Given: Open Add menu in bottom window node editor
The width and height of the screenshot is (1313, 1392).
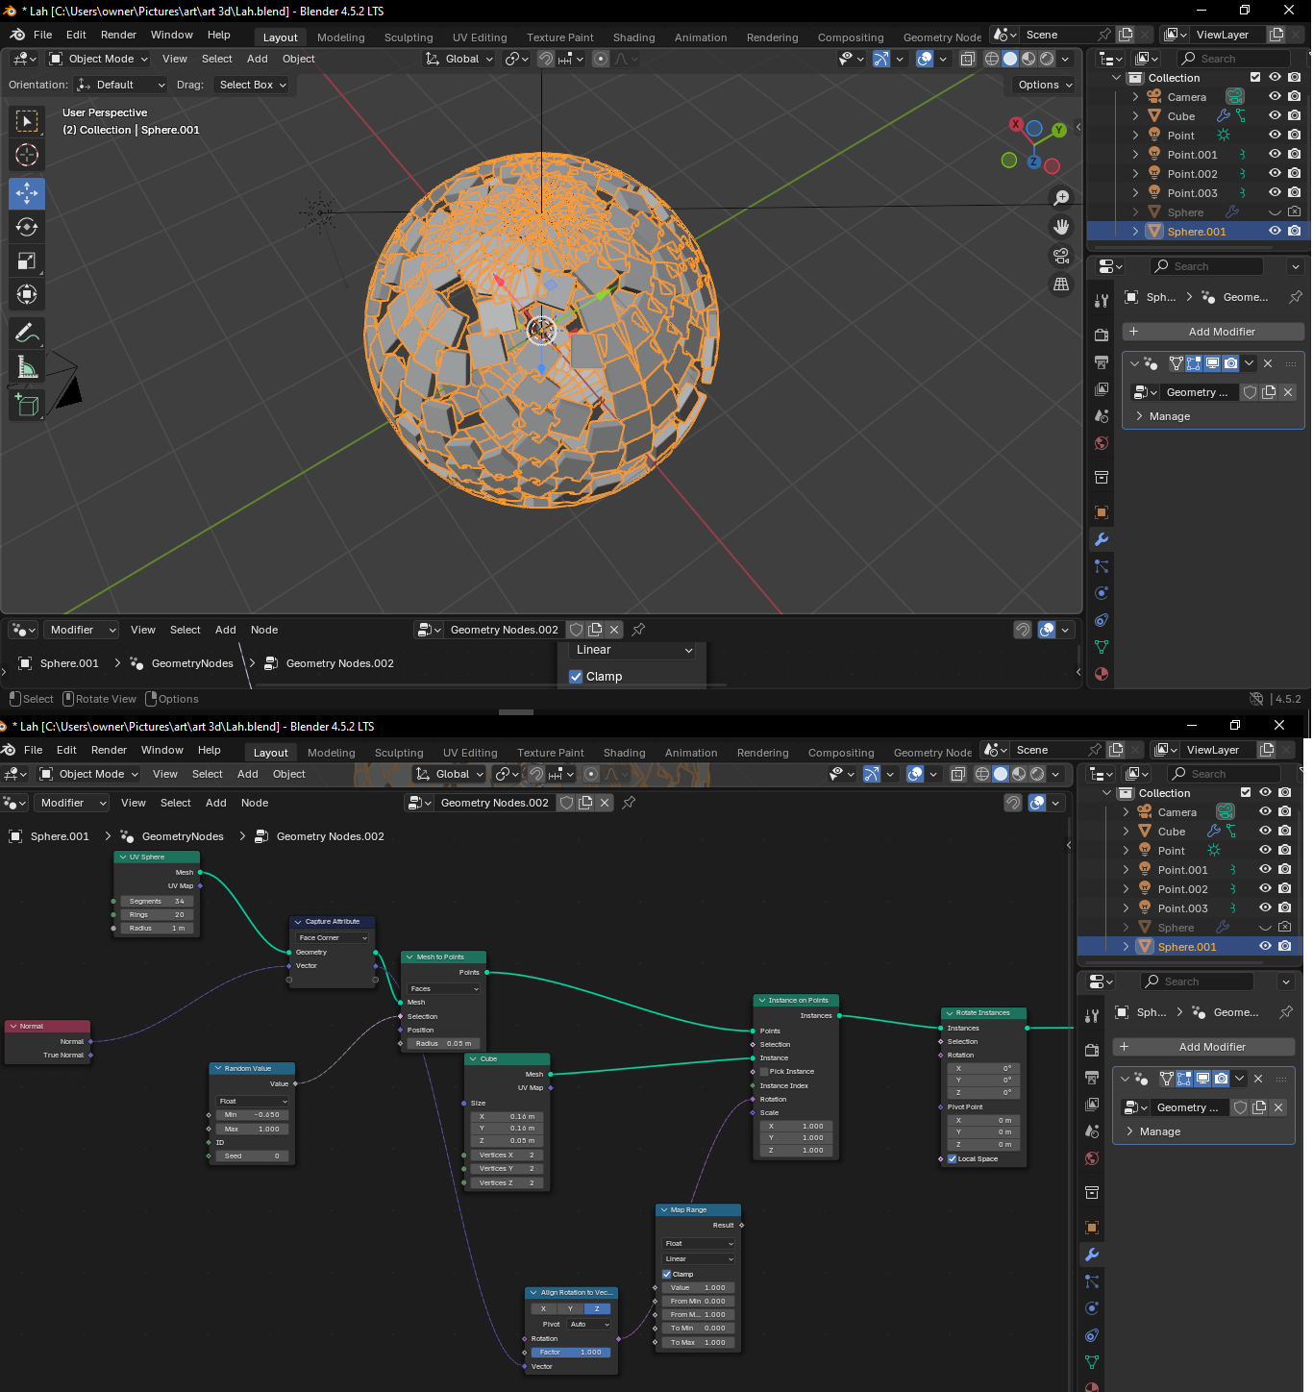Looking at the screenshot, I should [x=216, y=803].
